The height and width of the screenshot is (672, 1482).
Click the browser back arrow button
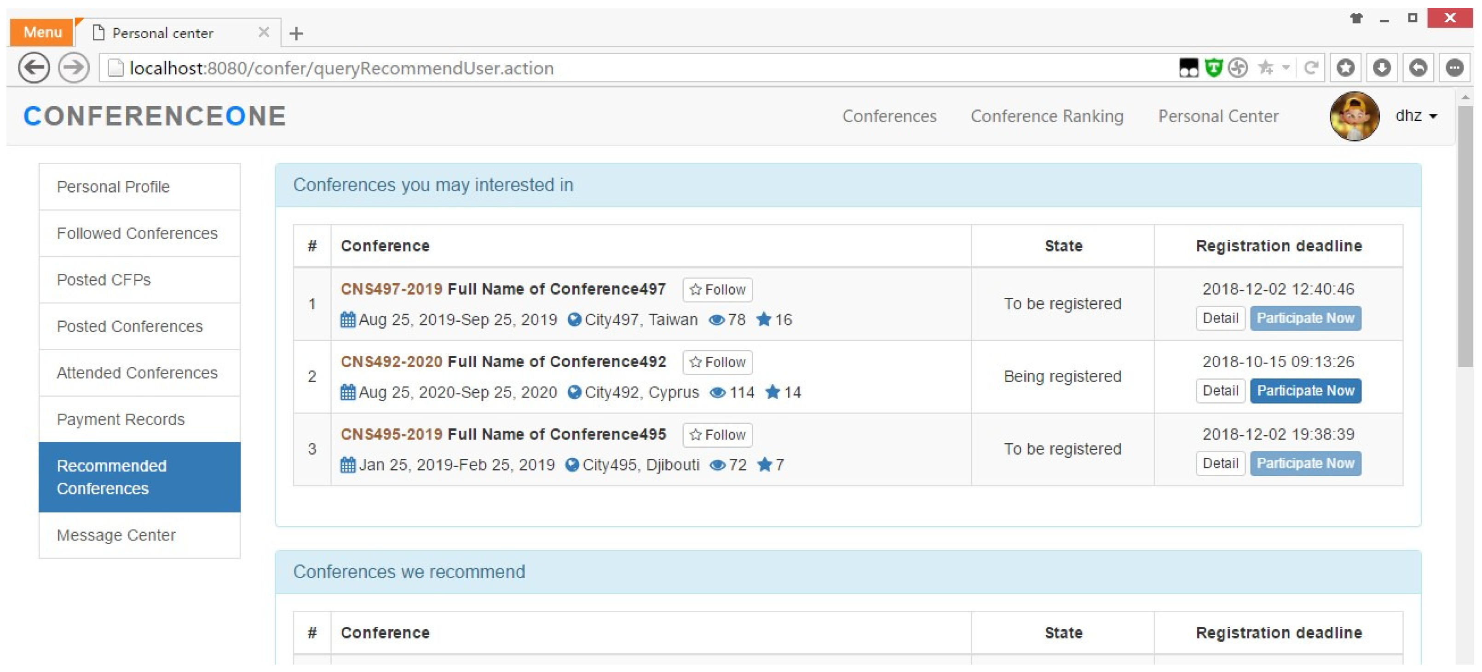34,68
